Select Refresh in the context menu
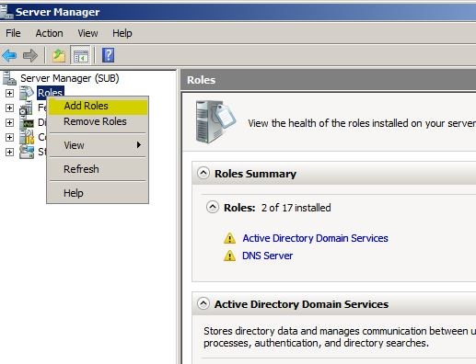Viewport: 476px width, 364px height. pos(98,169)
